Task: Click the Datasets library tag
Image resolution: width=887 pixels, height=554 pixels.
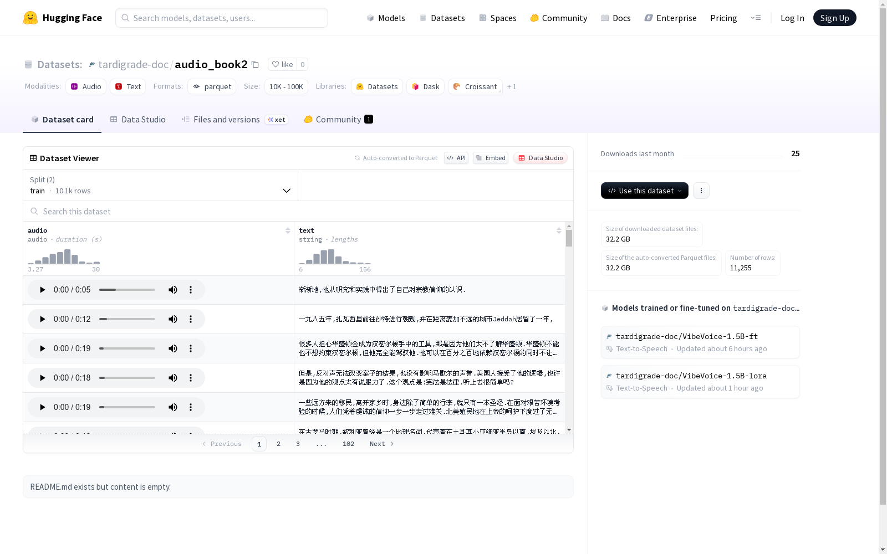Action: click(377, 86)
